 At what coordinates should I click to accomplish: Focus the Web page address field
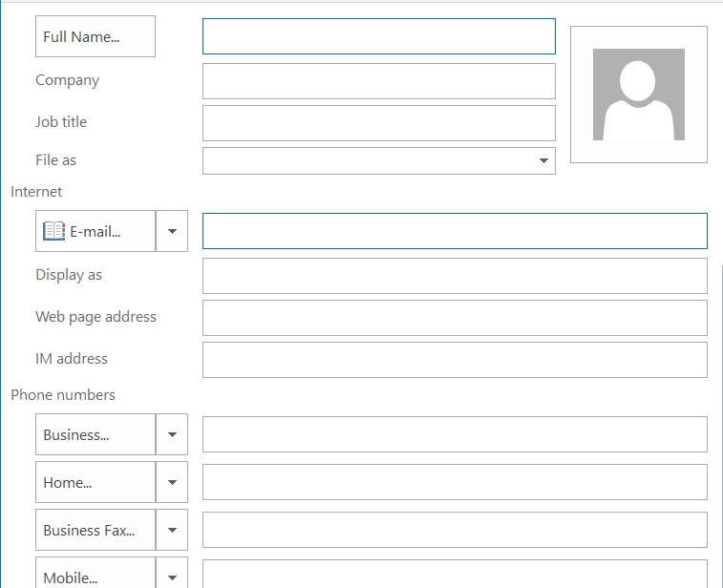click(455, 318)
